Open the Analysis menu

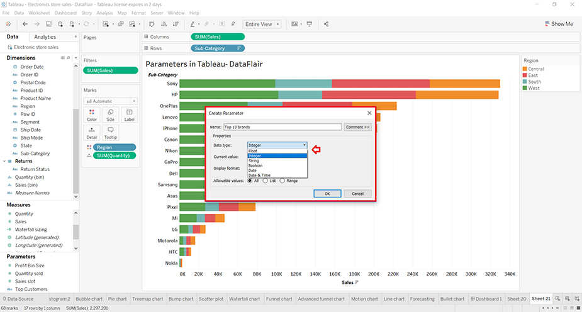tap(104, 13)
